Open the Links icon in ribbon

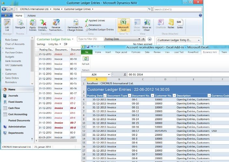tap(180, 24)
